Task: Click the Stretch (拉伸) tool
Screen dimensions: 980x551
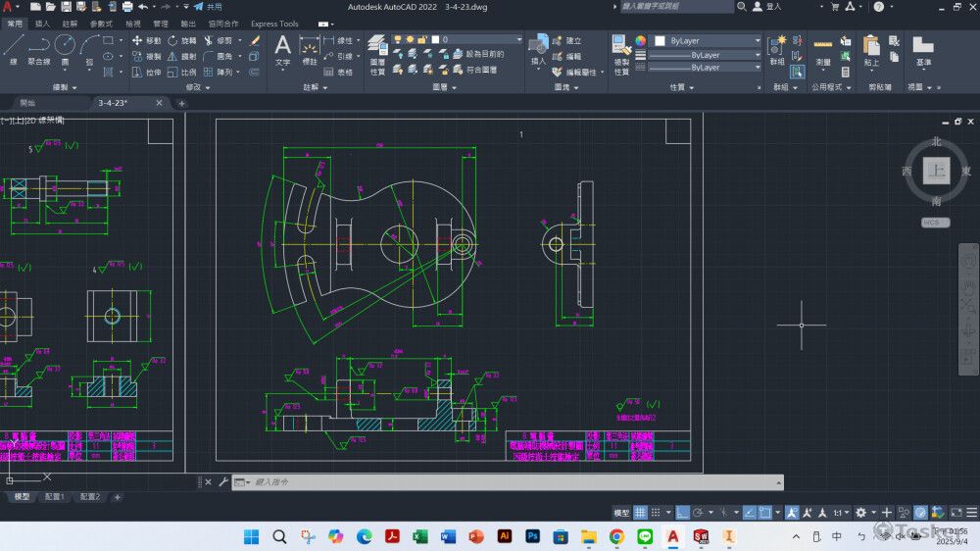Action: coord(147,72)
